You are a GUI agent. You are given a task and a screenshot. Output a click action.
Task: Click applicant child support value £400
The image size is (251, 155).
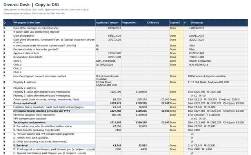tap(108, 150)
